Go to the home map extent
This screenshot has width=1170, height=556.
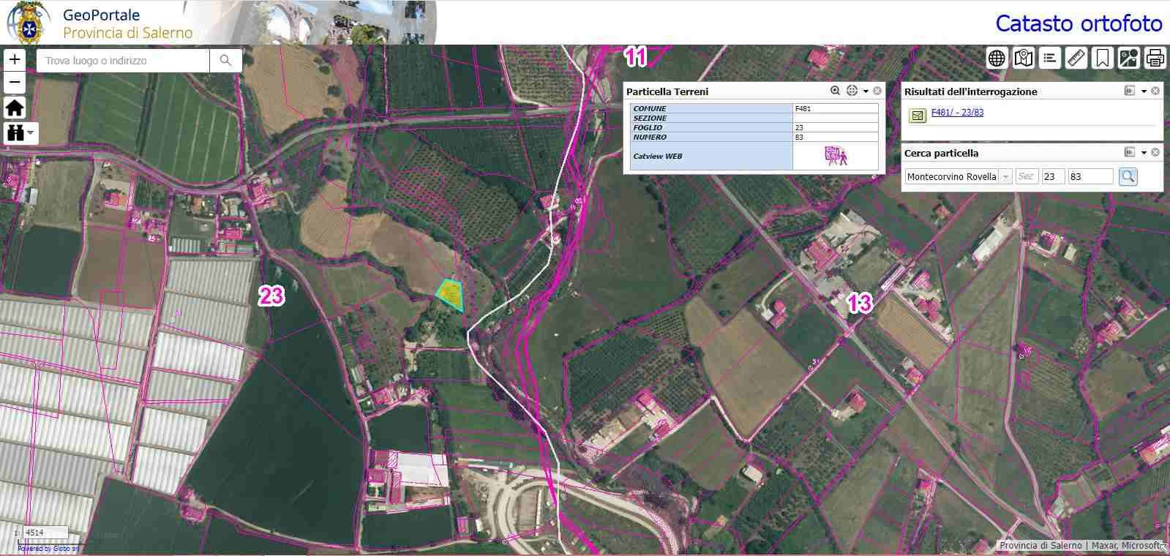coord(15,108)
